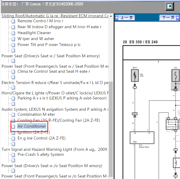
Task: Click the Headlight Cleaner page icon
Action: coord(13,33)
